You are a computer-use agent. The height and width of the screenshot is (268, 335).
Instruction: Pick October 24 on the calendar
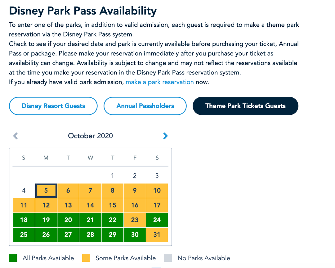tap(157, 220)
